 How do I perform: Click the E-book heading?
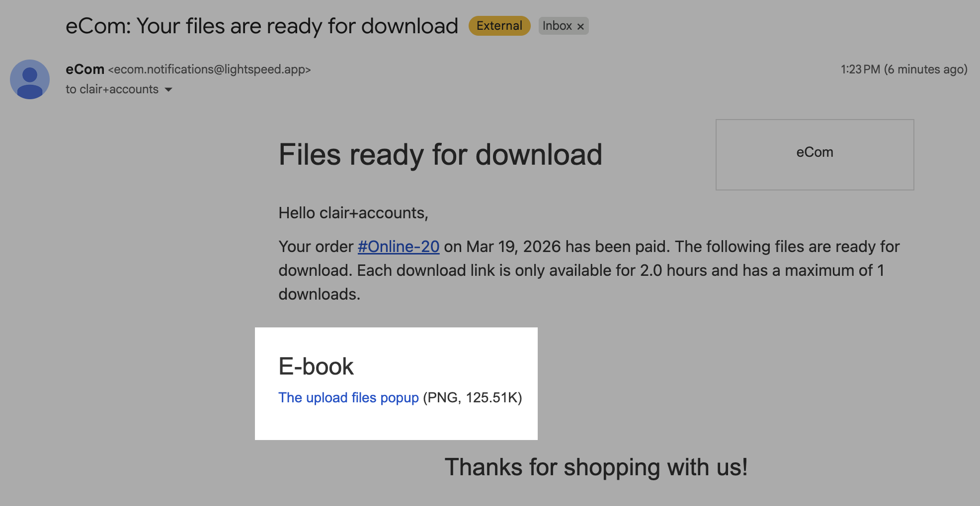point(316,367)
